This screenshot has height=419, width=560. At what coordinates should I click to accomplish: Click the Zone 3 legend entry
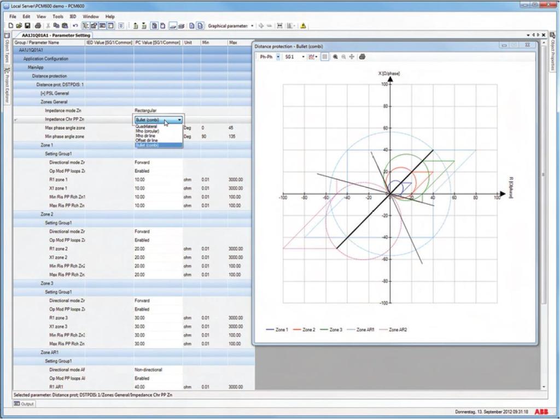331,330
